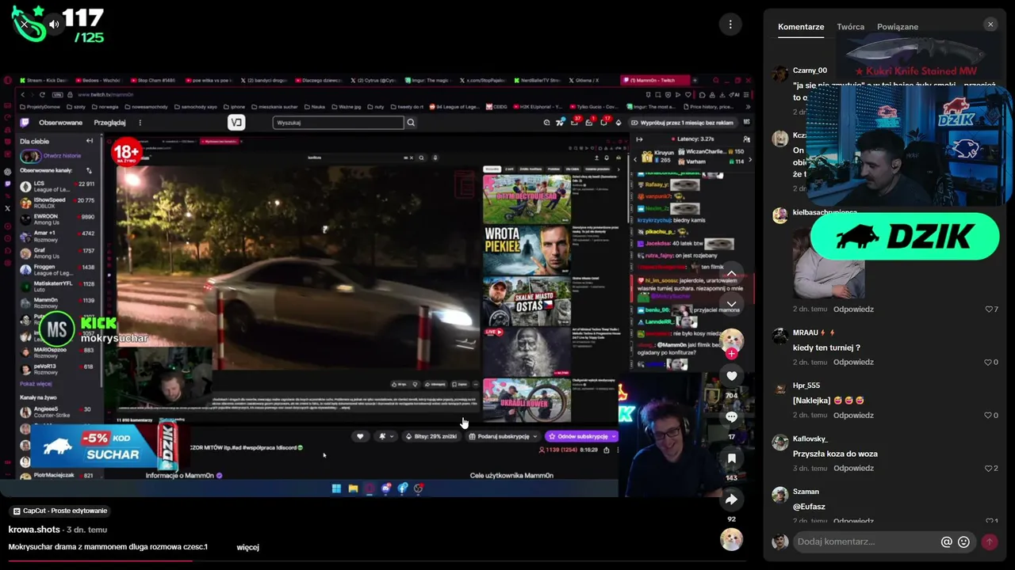The width and height of the screenshot is (1015, 570).
Task: Open the creator's avatar above the follow button
Action: click(x=731, y=339)
